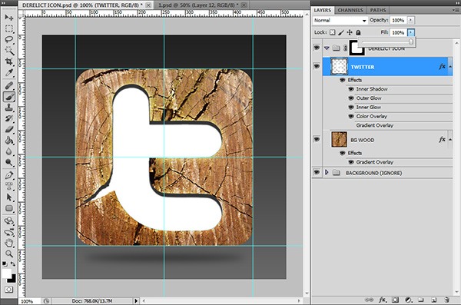Select the Hand tool

[x=8, y=243]
